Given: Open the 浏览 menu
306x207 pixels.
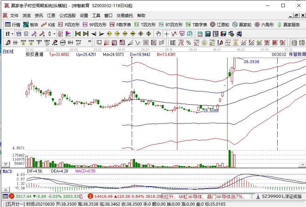Looking at the screenshot, I should 27,16.
